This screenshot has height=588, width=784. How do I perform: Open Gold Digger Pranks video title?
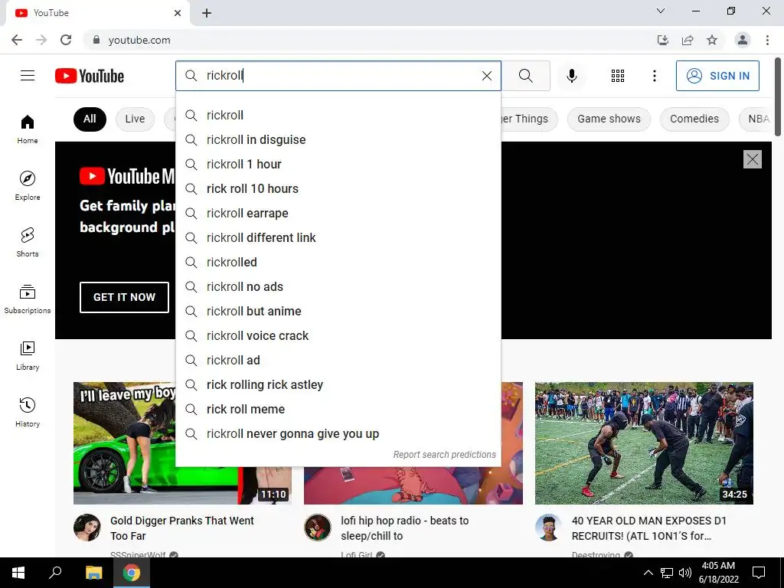coord(182,528)
